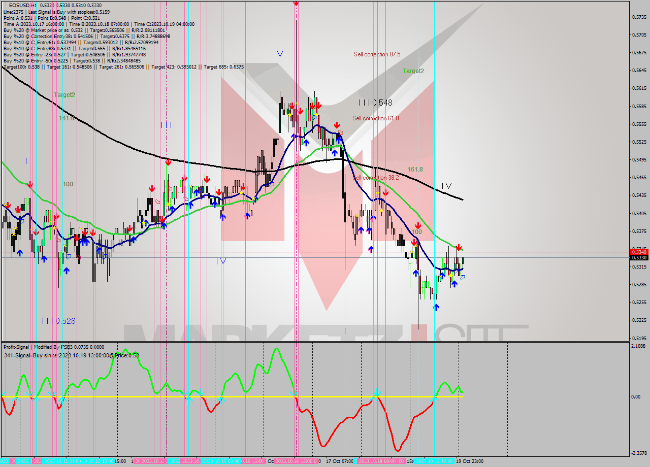Click the blue 'I V' wave label
The height and width of the screenshot is (467, 650).
[x=221, y=261]
